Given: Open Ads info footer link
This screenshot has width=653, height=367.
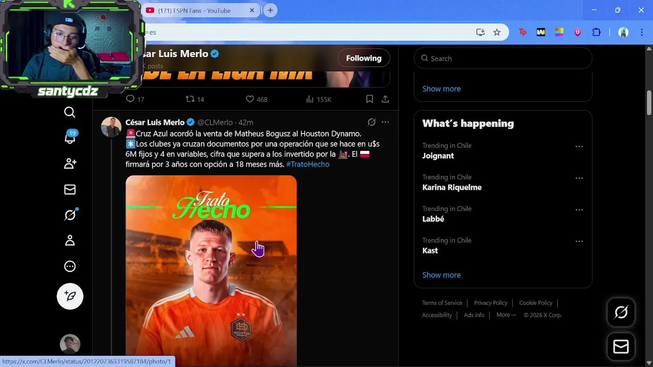Looking at the screenshot, I should pos(474,315).
